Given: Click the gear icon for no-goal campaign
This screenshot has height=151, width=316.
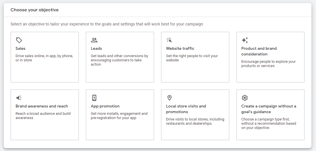Looking at the screenshot, I should point(245,98).
